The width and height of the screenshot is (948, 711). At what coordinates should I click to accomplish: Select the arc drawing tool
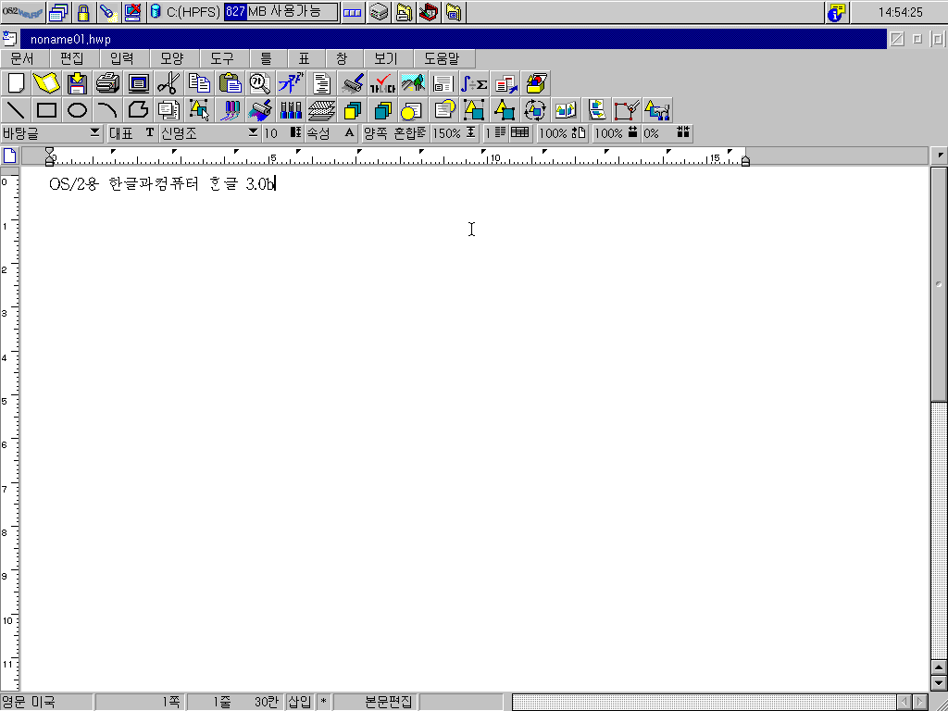[107, 110]
